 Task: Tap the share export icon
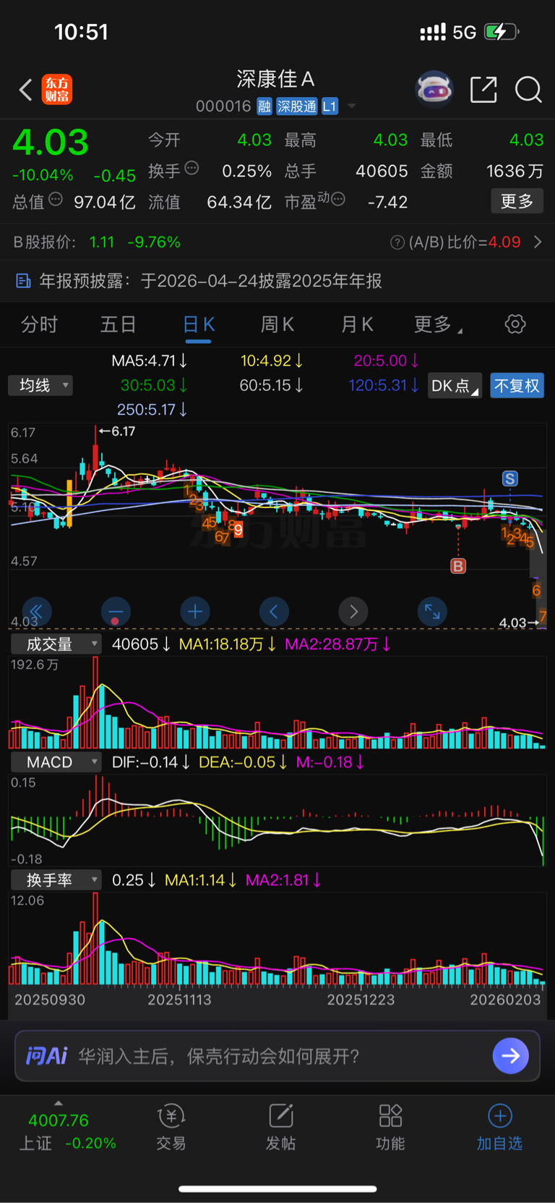click(483, 90)
